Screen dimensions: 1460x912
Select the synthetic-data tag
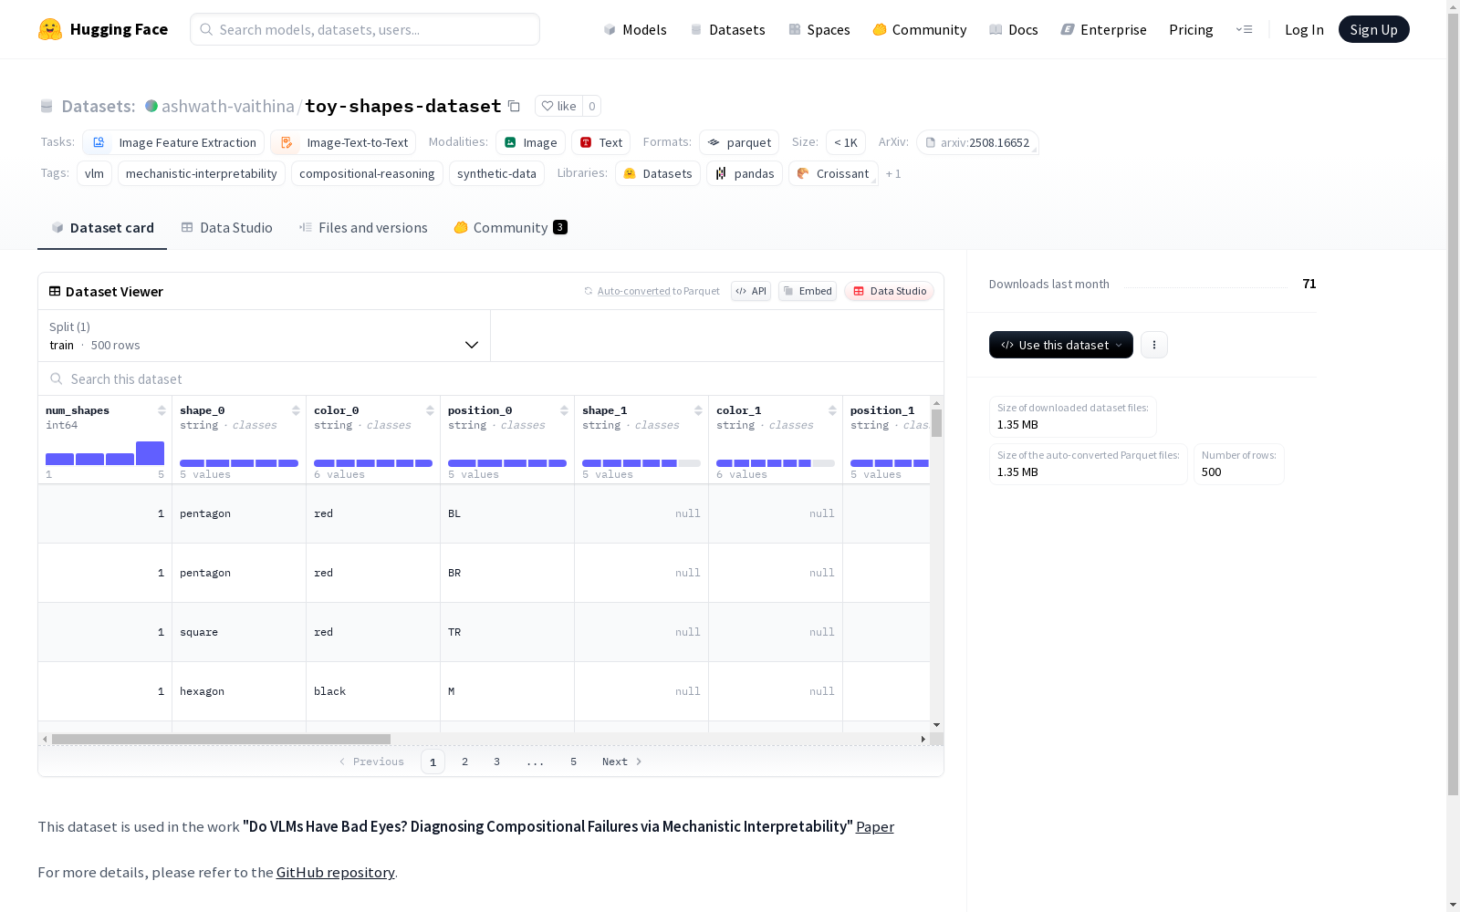[496, 173]
